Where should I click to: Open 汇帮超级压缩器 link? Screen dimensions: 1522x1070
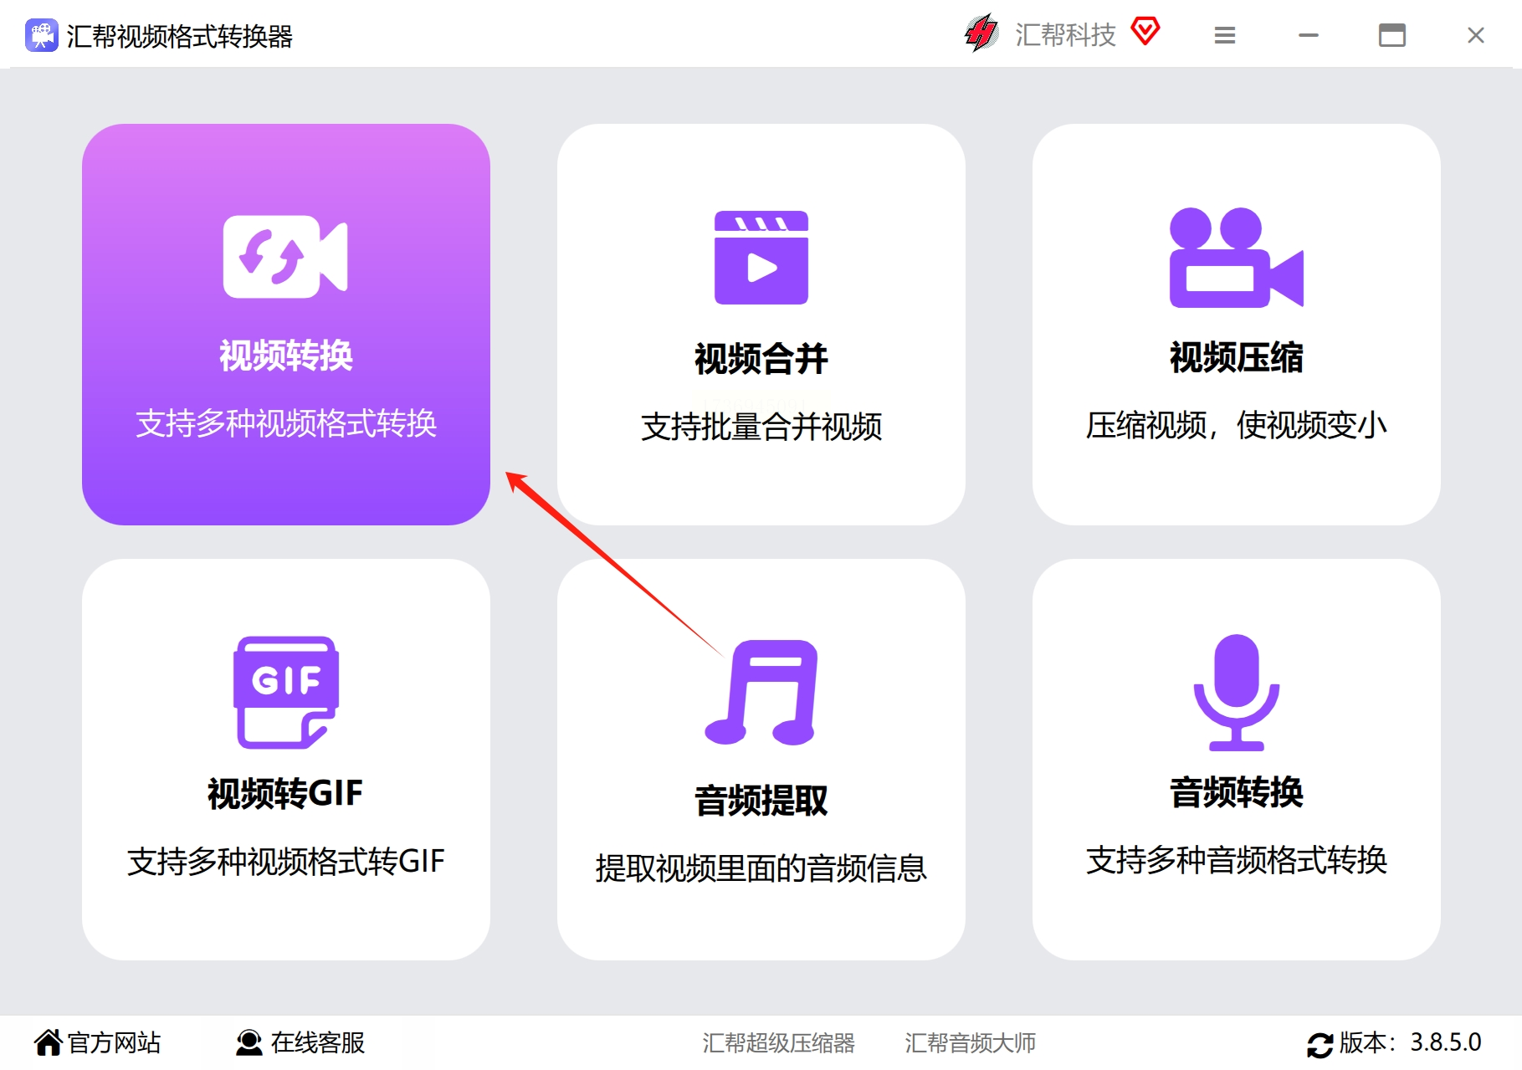(779, 1042)
